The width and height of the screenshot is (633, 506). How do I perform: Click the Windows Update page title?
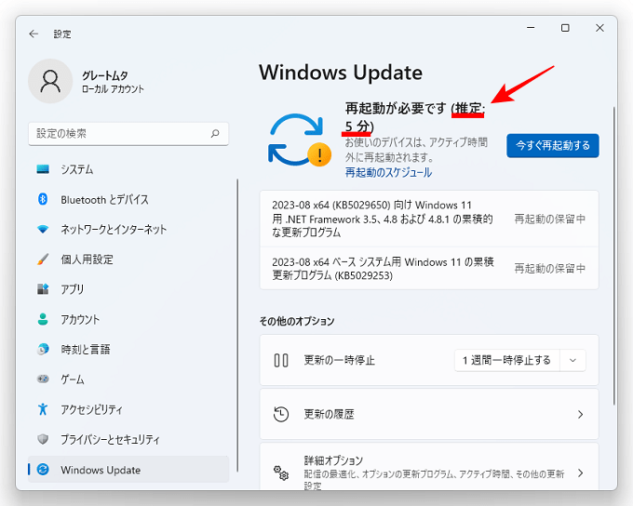coord(341,73)
